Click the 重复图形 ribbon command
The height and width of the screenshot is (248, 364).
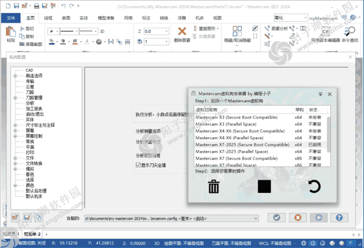pos(206,28)
